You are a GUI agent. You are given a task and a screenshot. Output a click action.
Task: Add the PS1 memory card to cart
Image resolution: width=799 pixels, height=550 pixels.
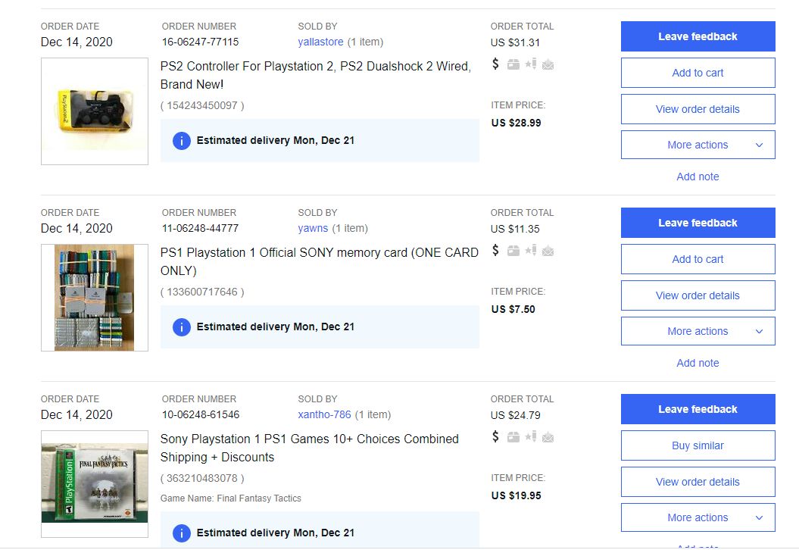point(698,259)
